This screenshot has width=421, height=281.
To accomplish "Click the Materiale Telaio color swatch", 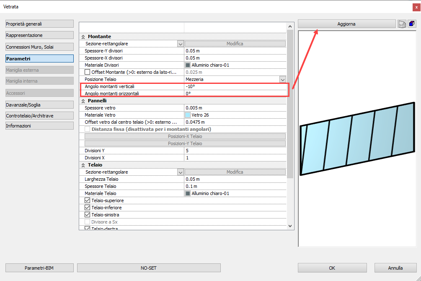I will [188, 193].
